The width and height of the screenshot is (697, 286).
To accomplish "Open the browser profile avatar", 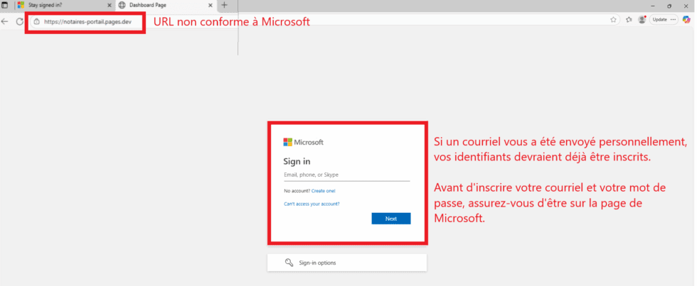I will [x=642, y=20].
